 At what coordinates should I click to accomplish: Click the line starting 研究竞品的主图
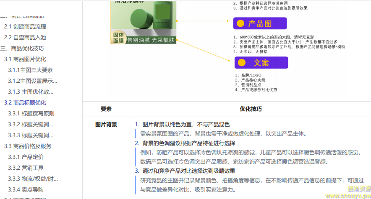tap(252, 180)
